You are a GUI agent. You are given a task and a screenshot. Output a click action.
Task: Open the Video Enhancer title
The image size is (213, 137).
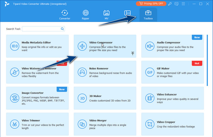click(167, 94)
